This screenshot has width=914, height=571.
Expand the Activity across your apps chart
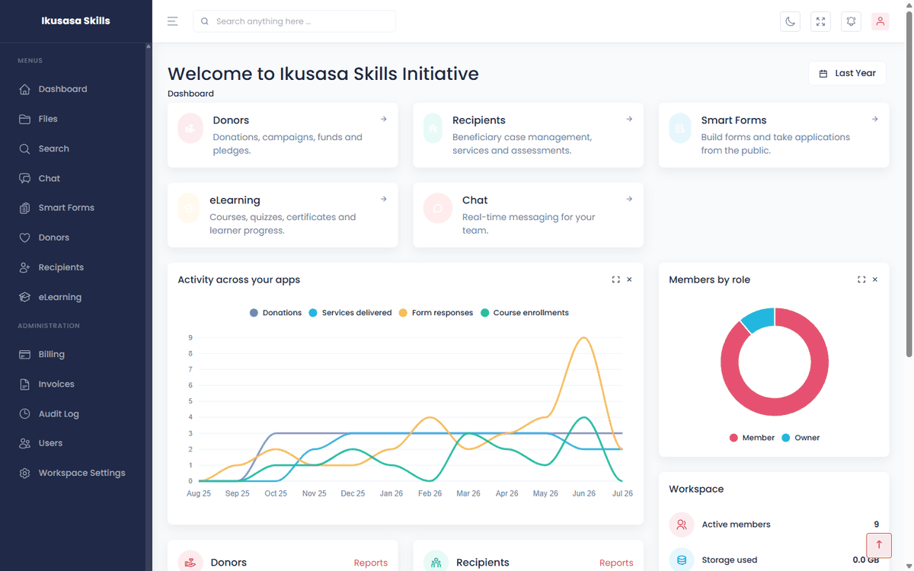click(x=615, y=279)
